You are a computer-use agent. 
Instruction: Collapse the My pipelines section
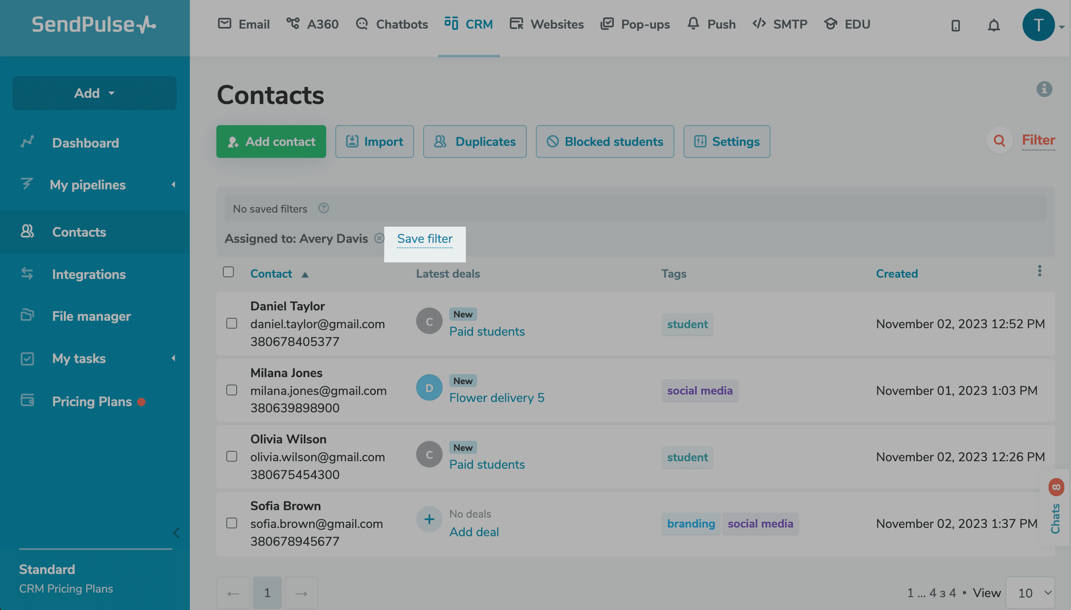pos(173,184)
